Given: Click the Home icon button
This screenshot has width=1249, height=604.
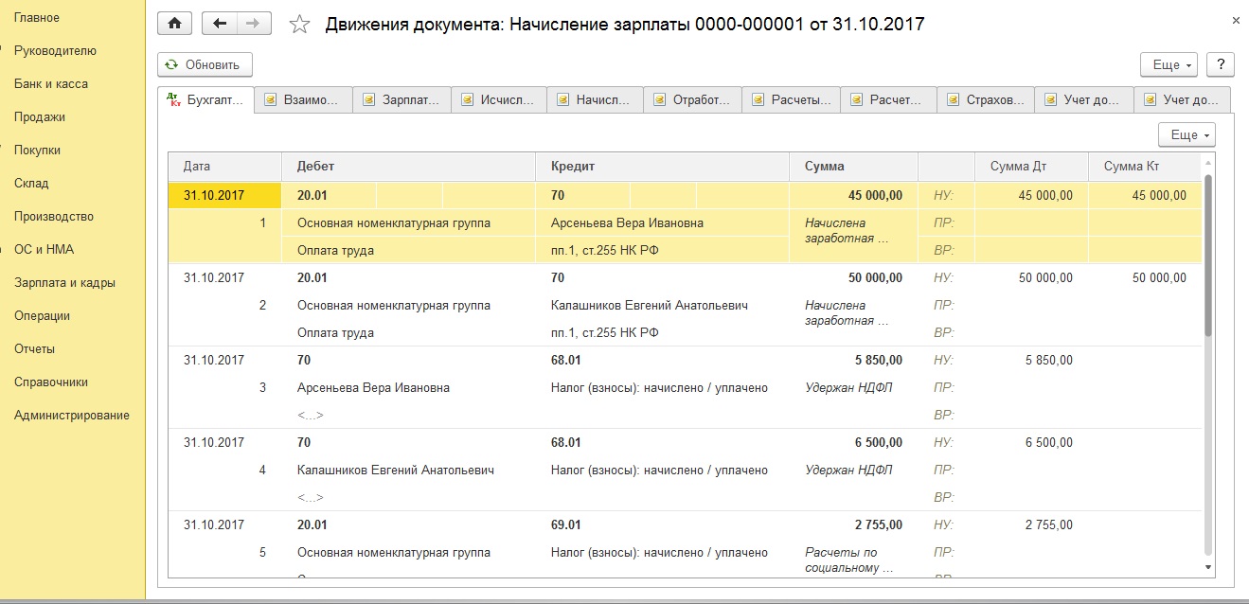Looking at the screenshot, I should (x=174, y=24).
